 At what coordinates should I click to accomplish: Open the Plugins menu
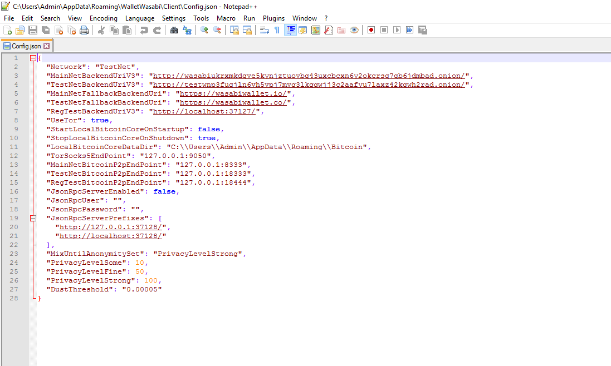click(x=273, y=18)
